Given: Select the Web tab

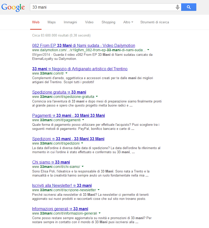Looking at the screenshot, I should pyautogui.click(x=36, y=22).
